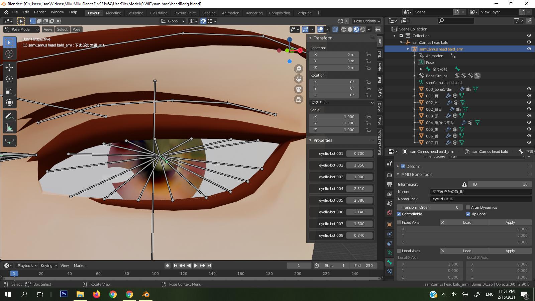
Task: Switch to wireframe viewport shading
Action: click(x=344, y=29)
